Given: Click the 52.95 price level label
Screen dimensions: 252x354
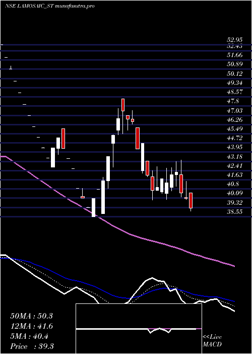Looking at the screenshot, I should (235, 40).
